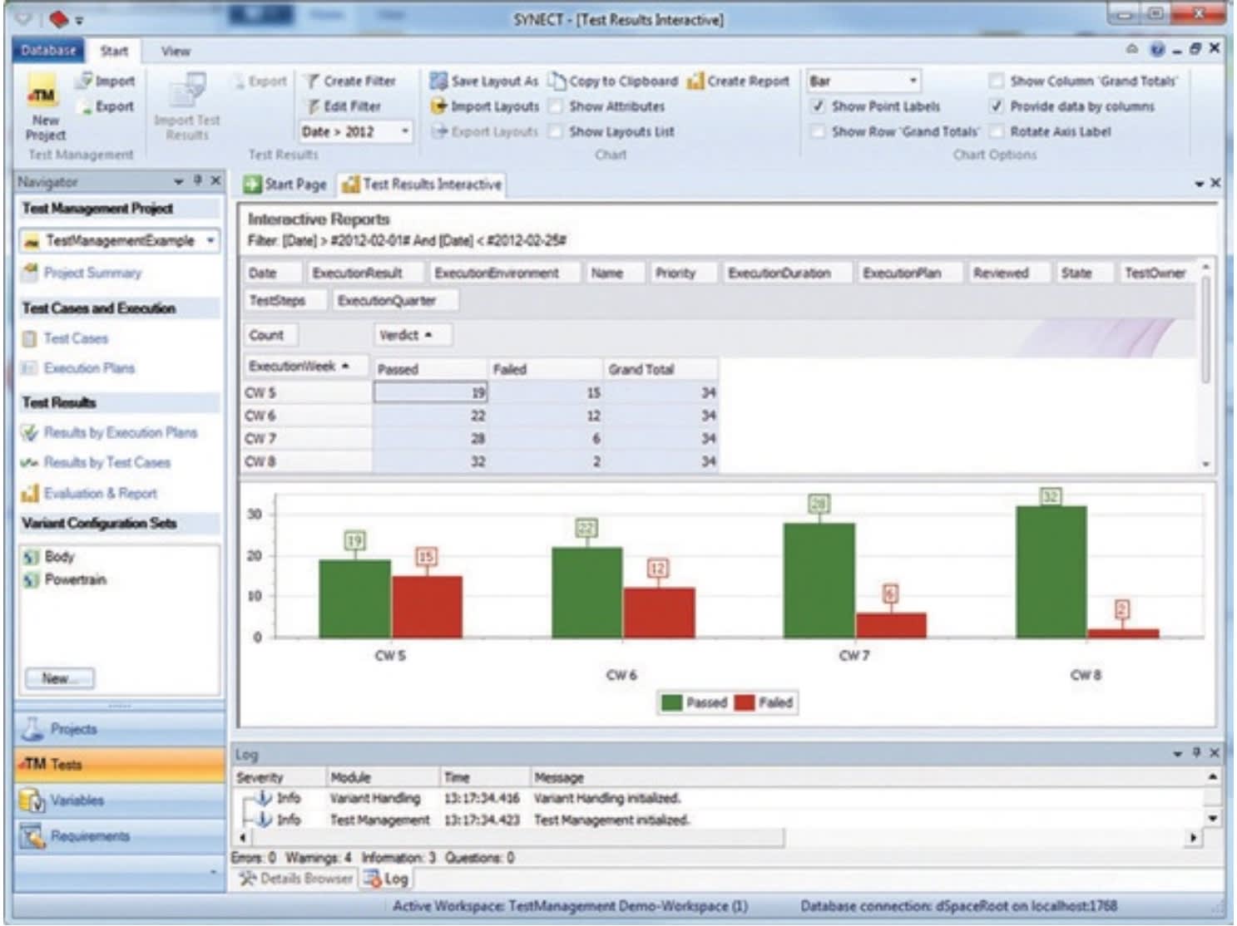Switch to the Log tab at bottom
The width and height of the screenshot is (1237, 926).
pyautogui.click(x=386, y=879)
